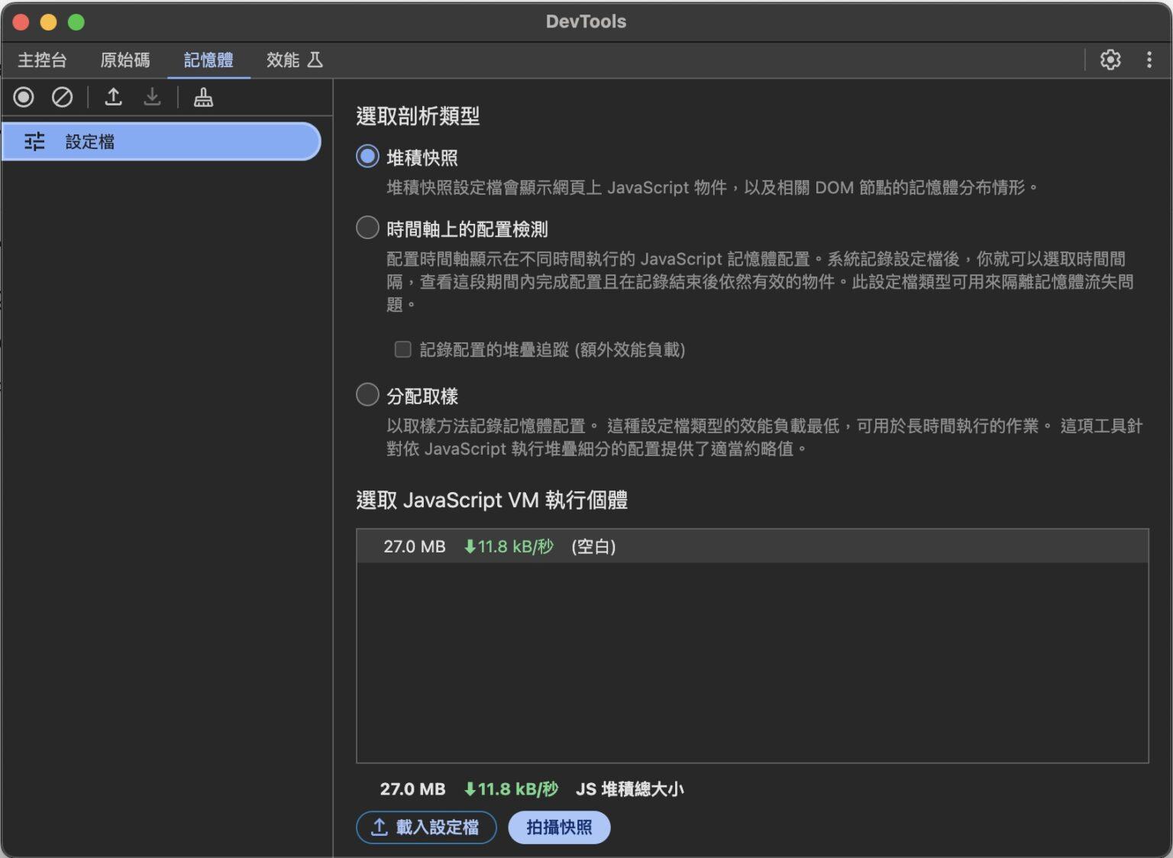Image resolution: width=1173 pixels, height=858 pixels.
Task: Click the green macOS maximize window button
Action: 76,22
